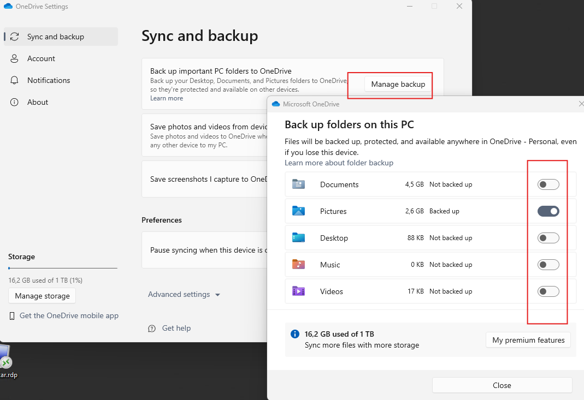Click the About info circle icon
The image size is (584, 400).
14,103
